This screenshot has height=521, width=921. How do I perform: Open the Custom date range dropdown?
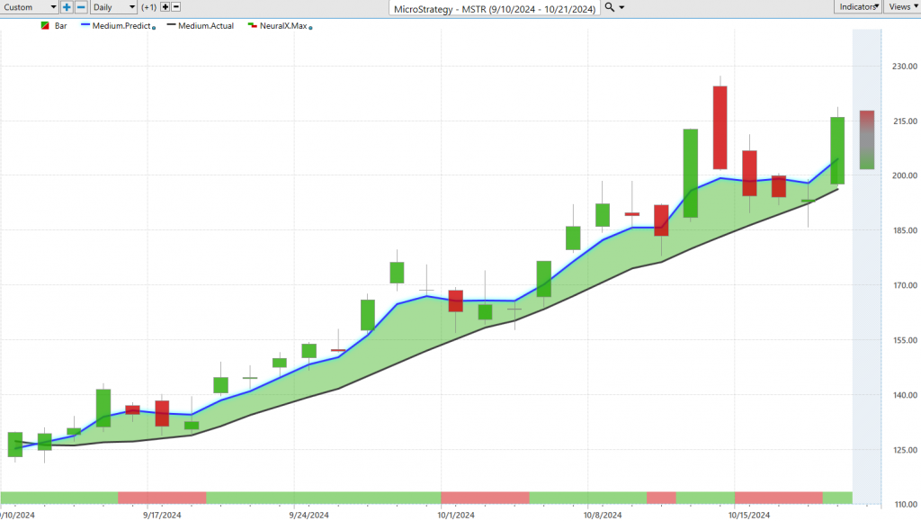pyautogui.click(x=29, y=7)
